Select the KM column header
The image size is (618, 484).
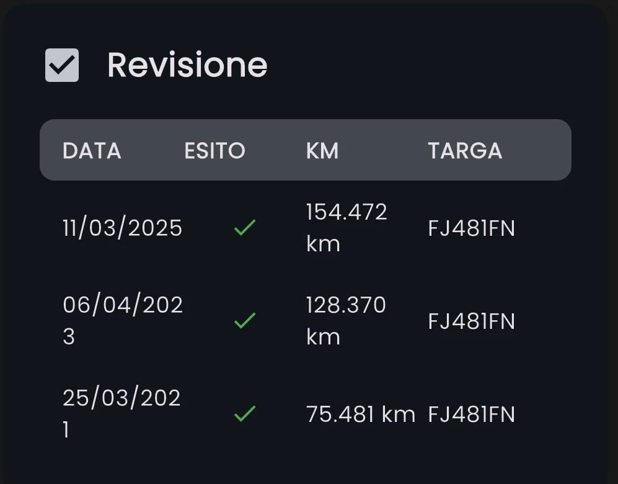pyautogui.click(x=322, y=151)
